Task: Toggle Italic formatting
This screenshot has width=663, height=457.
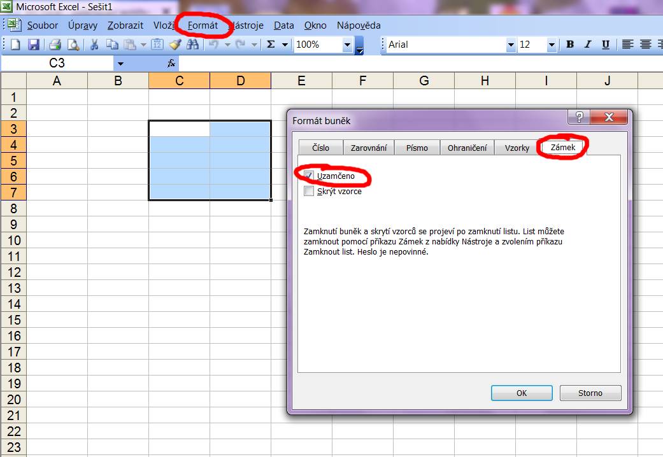Action: pos(588,45)
